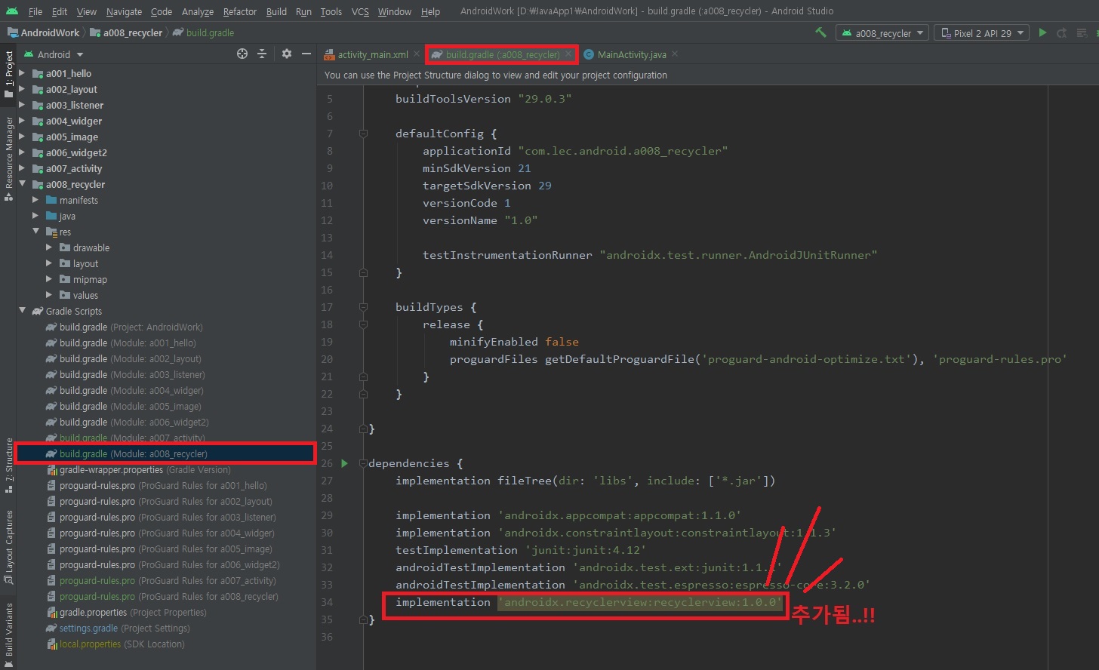1099x670 pixels.
Task: Fold the buildTypes block in gutter
Action: [363, 307]
